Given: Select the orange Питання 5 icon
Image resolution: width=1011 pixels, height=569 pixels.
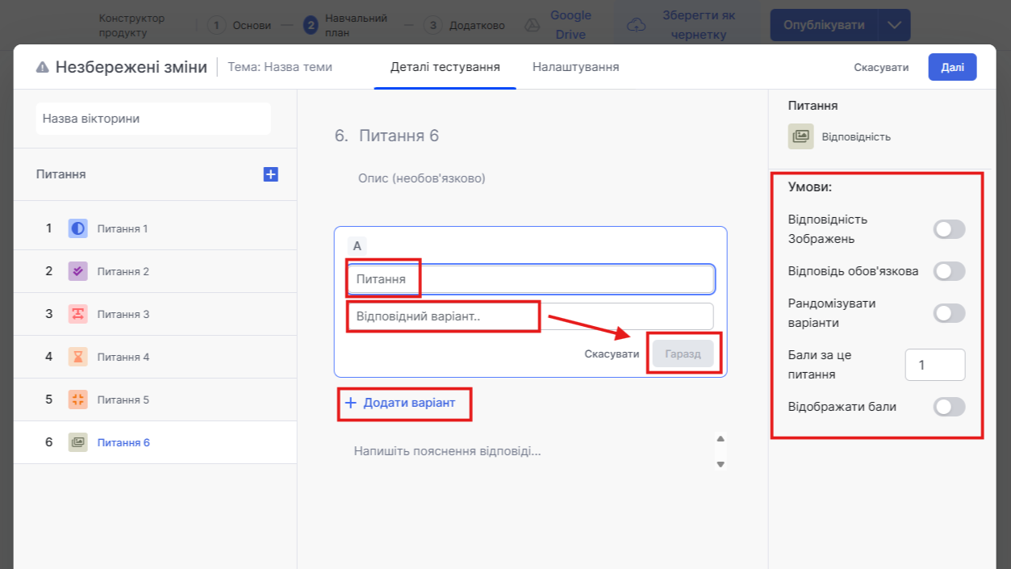Looking at the screenshot, I should click(x=77, y=400).
